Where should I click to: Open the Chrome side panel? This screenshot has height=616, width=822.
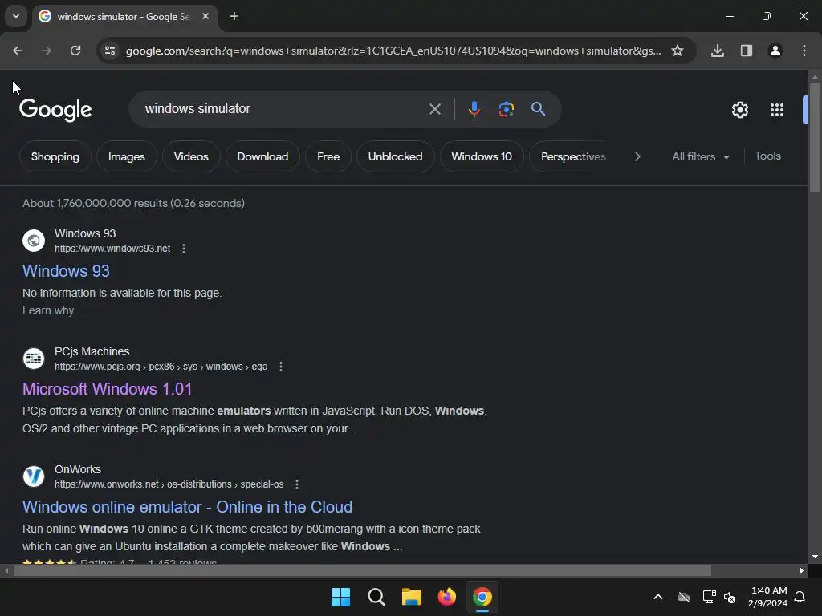[x=747, y=51]
